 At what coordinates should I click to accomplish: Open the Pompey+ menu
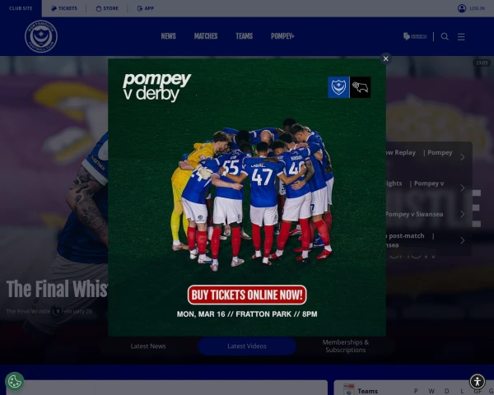pyautogui.click(x=282, y=36)
